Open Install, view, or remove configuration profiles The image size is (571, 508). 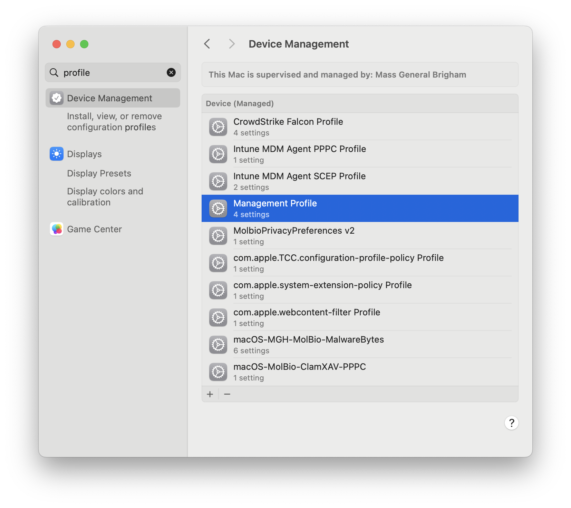click(x=114, y=122)
